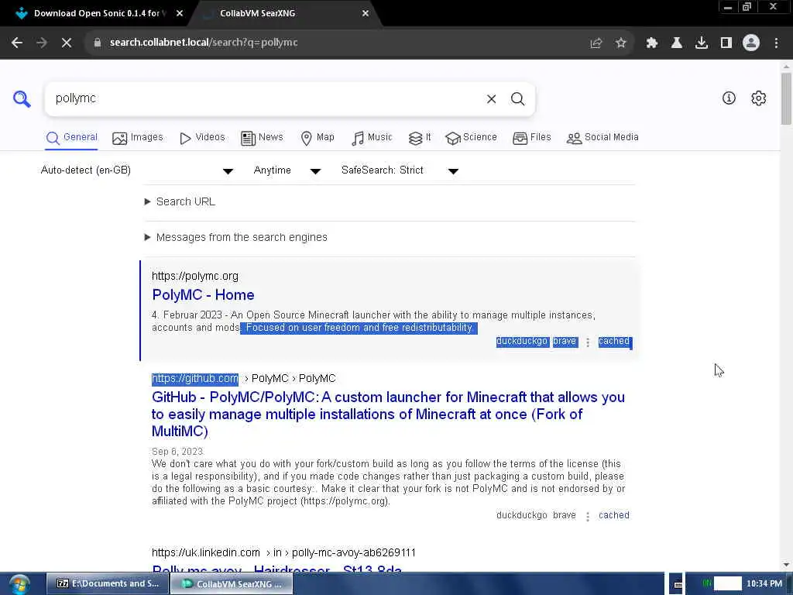The height and width of the screenshot is (595, 793).
Task: Click the padlock site info icon
Action: (x=98, y=43)
